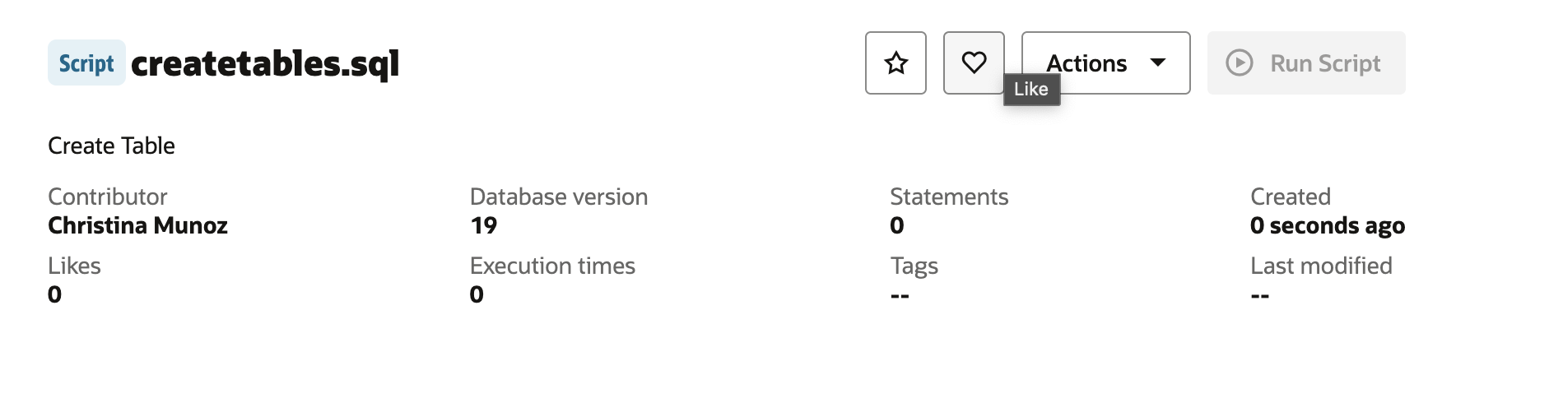
Task: Click the Execution times count value
Action: tap(477, 294)
